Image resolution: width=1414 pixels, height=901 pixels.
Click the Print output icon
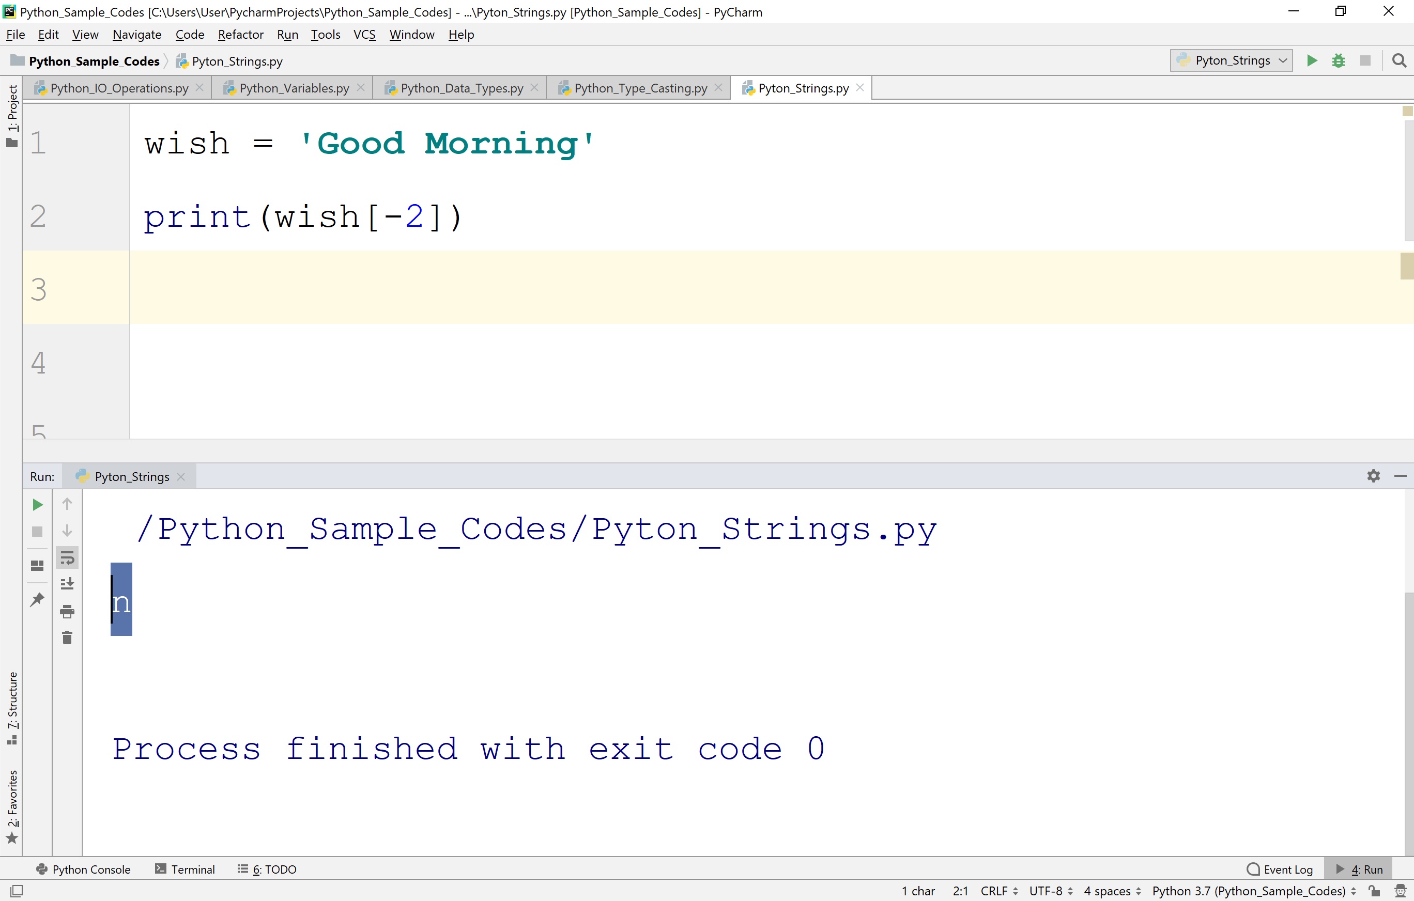click(67, 611)
